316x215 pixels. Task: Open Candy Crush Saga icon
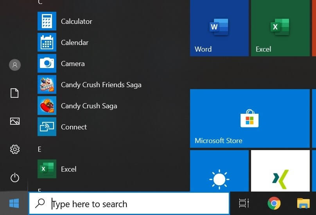point(47,106)
